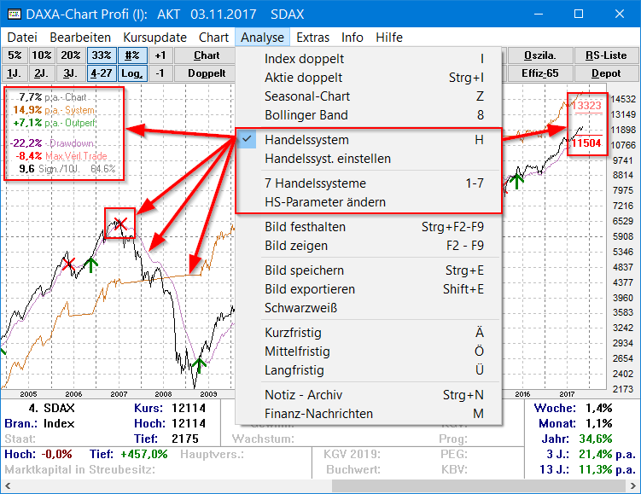Toggle the 33% scaling button
Image resolution: width=641 pixels, height=494 pixels.
point(102,55)
